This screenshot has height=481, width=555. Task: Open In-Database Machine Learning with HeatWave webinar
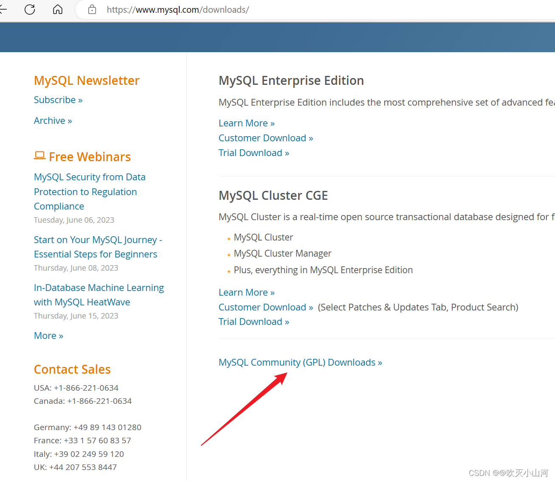point(99,295)
